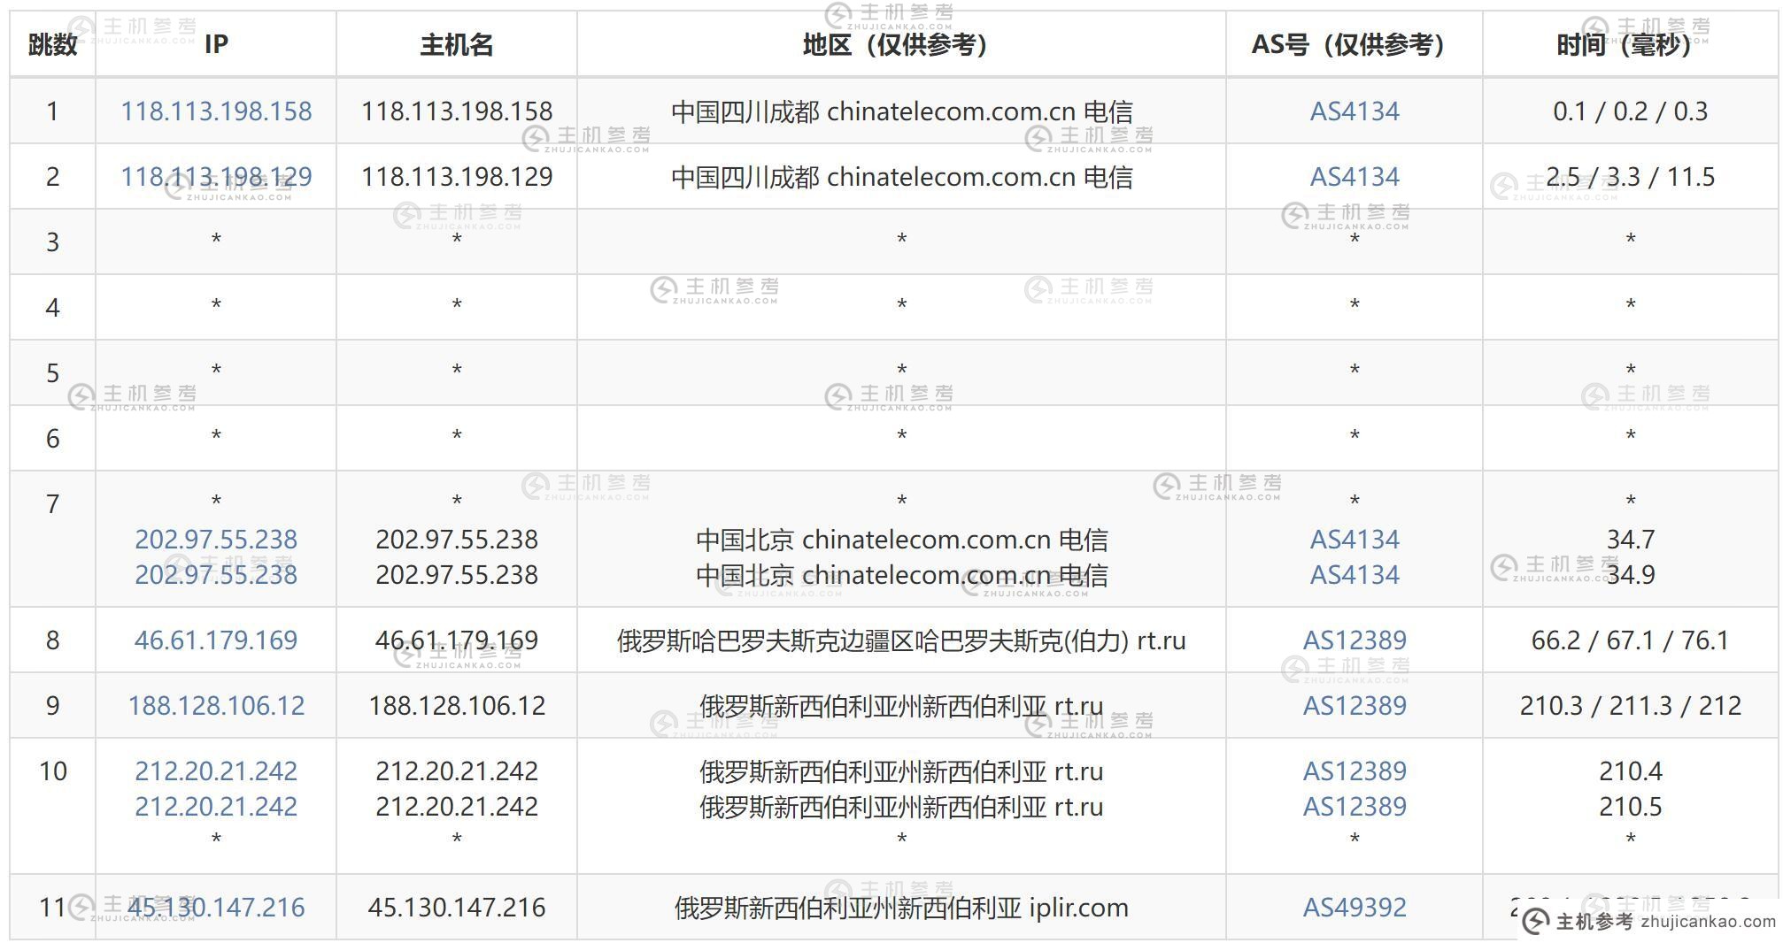Screen dimensions: 1783x943
Task: Select hostname cell 46.61.179.169
Action: pos(457,640)
